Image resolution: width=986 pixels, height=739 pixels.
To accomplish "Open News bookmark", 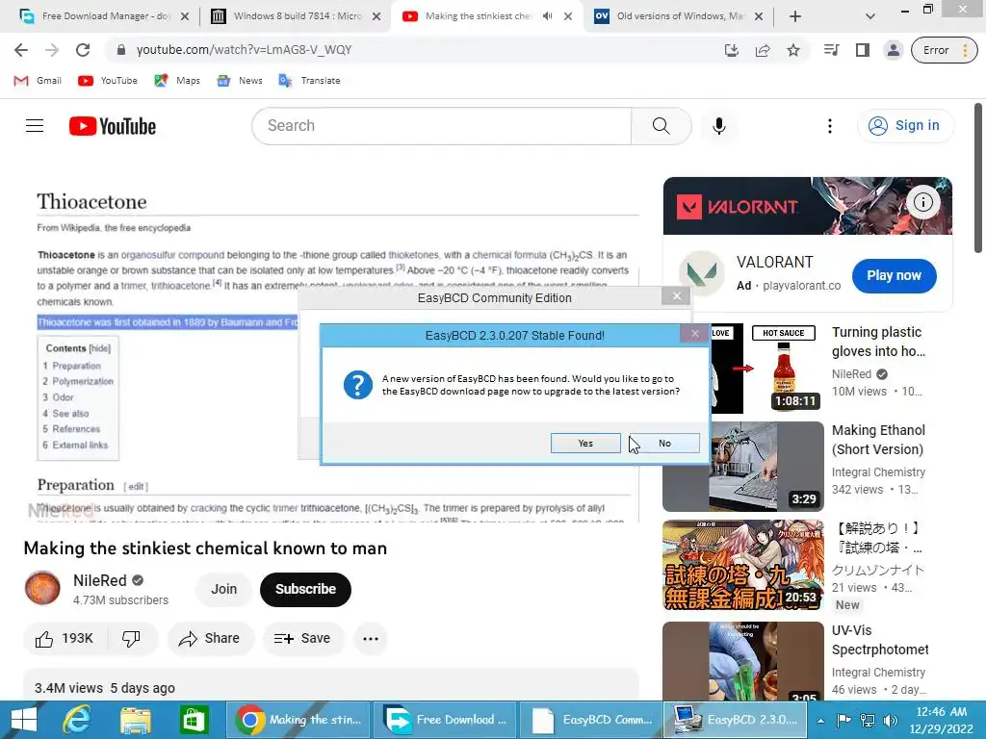I will 240,81.
